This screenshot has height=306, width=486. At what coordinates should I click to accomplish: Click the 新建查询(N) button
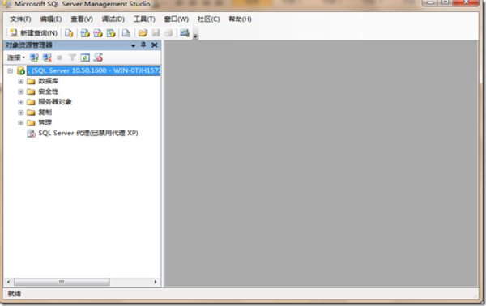33,33
